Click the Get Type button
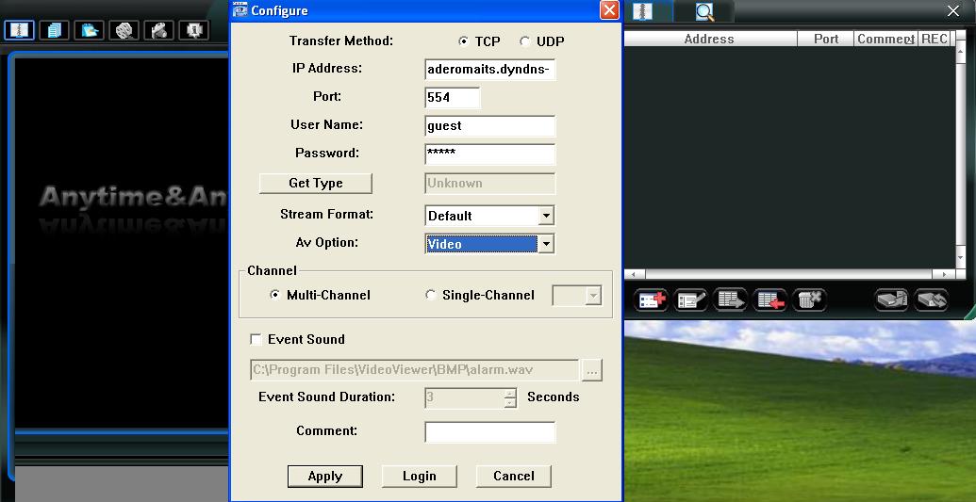The image size is (976, 502). (316, 184)
